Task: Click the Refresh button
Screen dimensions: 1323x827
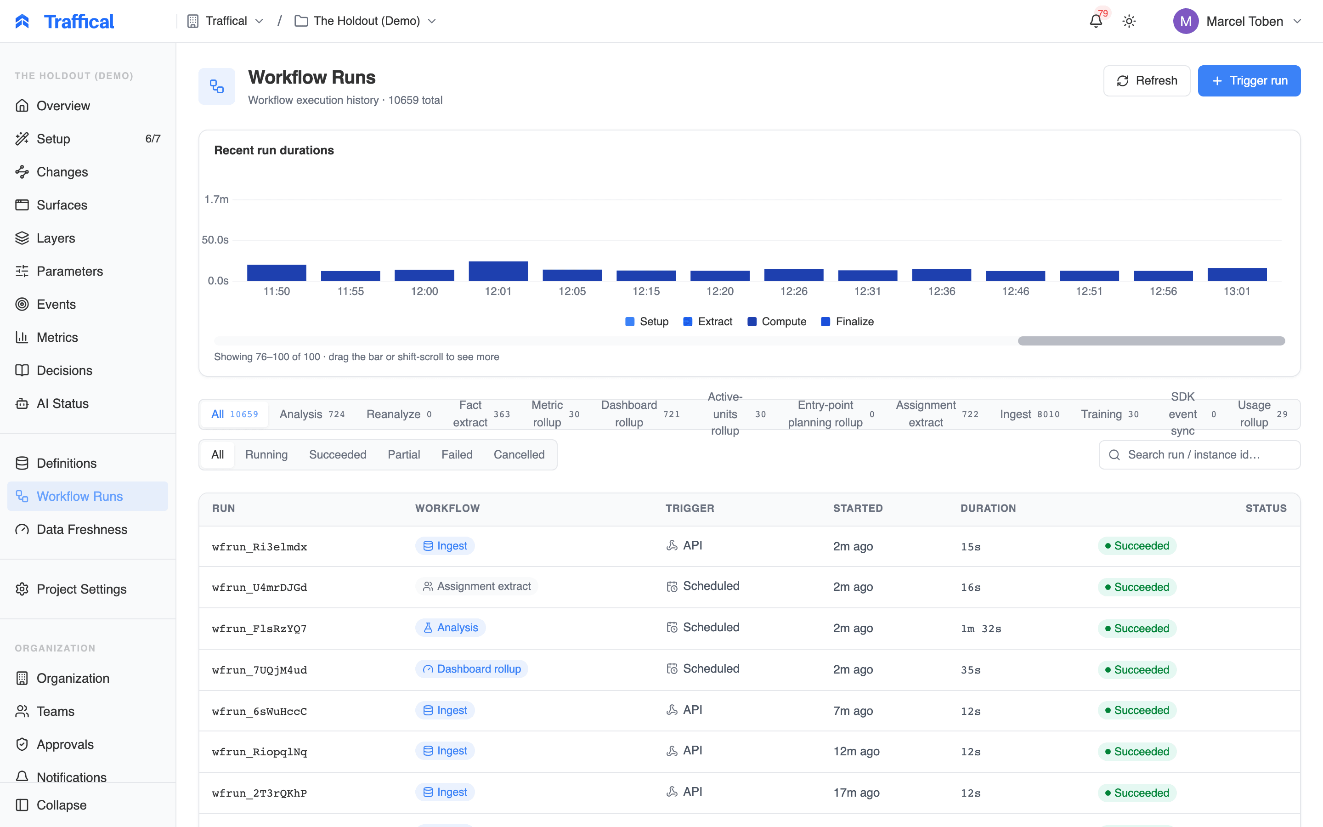Action: [x=1147, y=81]
